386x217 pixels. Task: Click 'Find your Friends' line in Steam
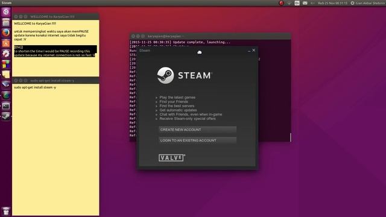[x=174, y=102]
